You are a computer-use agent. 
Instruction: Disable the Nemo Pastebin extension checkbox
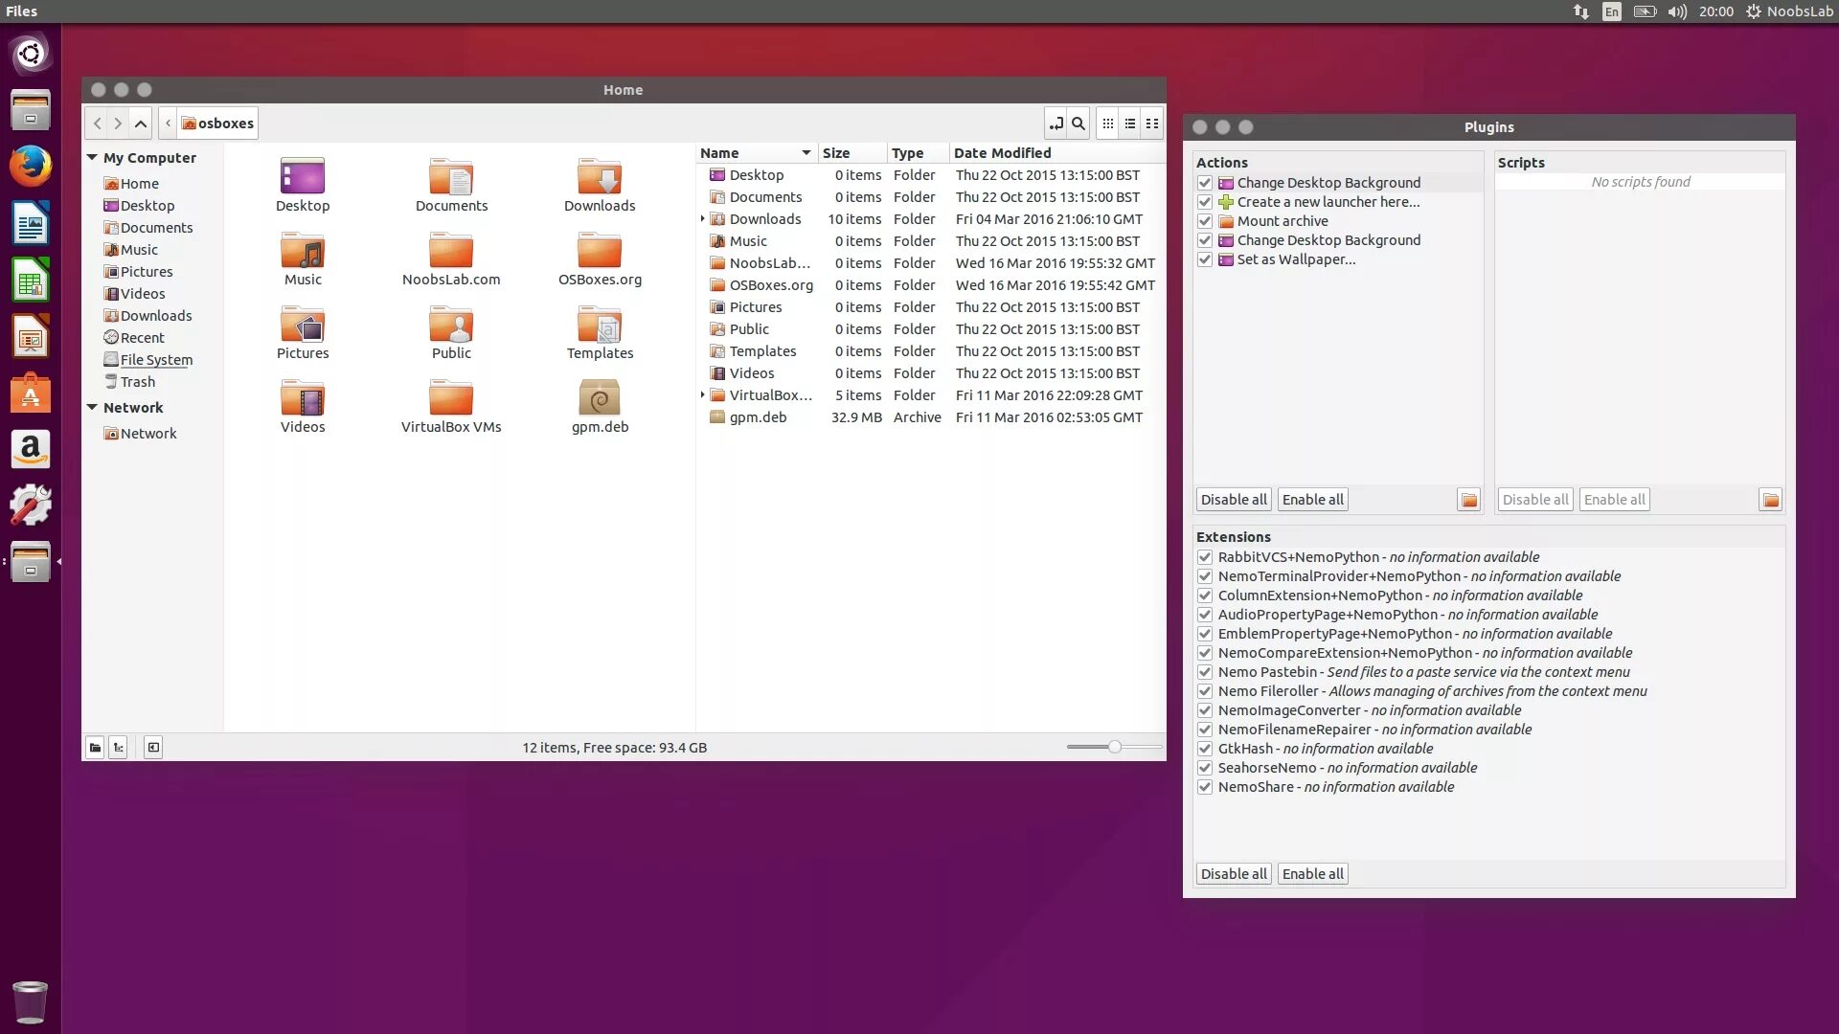[x=1205, y=672]
